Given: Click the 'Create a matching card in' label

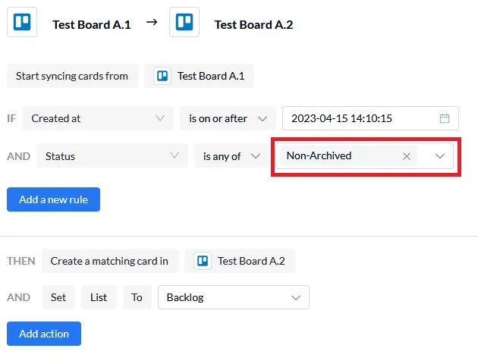Looking at the screenshot, I should (x=109, y=261).
